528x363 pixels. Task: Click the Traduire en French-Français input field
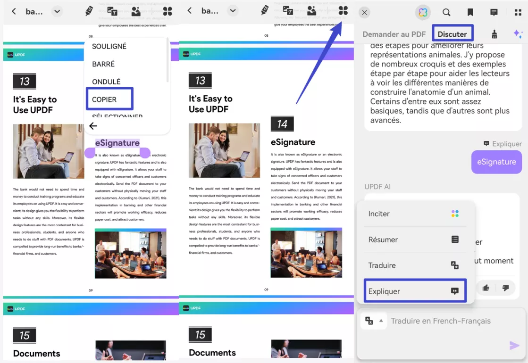click(440, 321)
